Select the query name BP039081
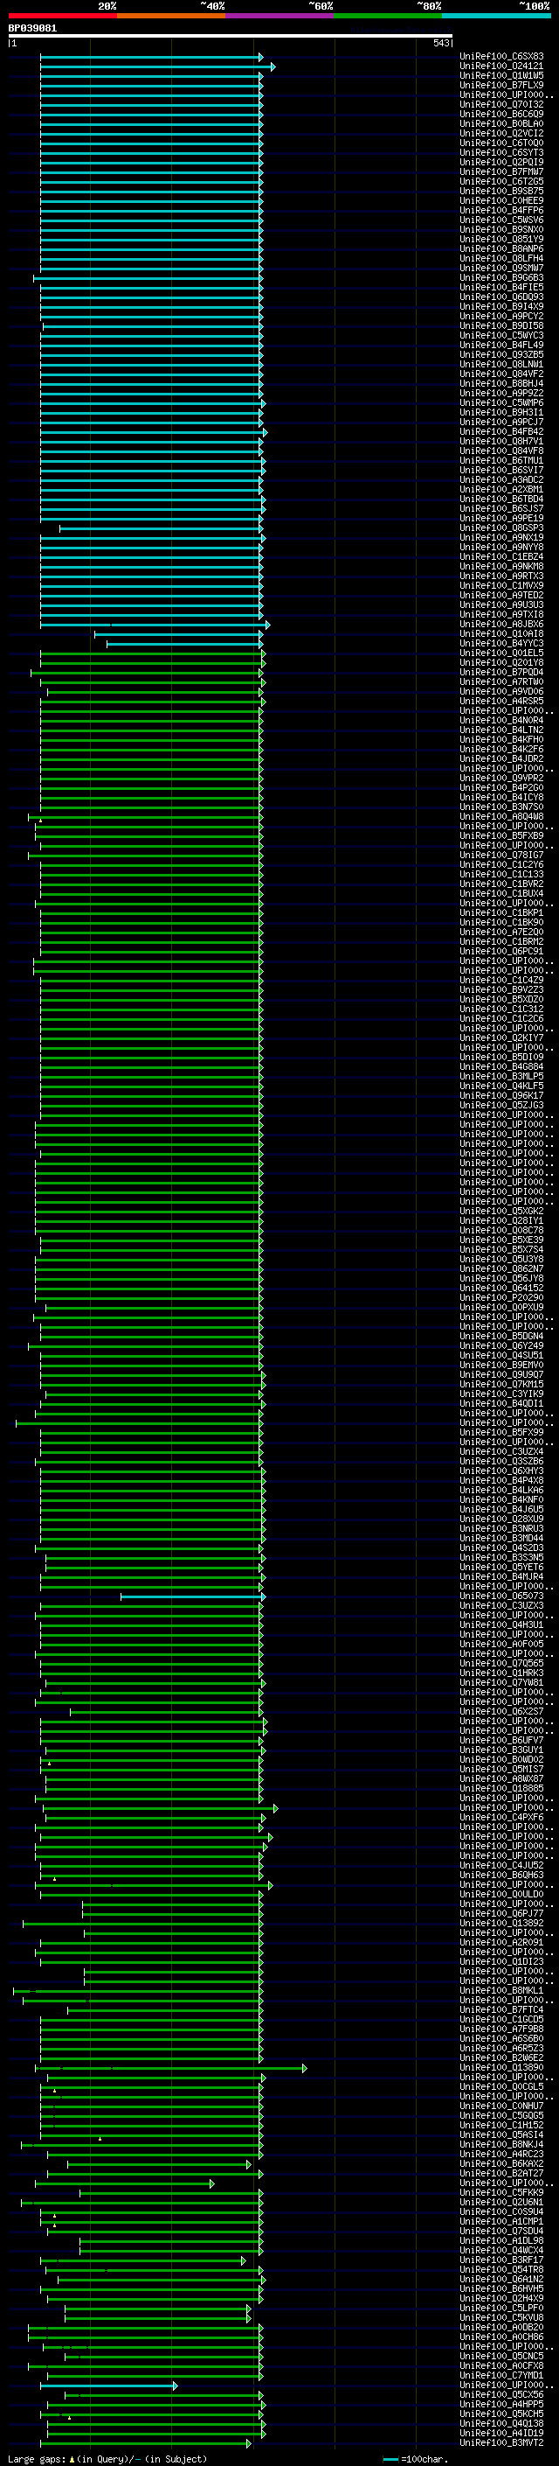 pos(32,28)
